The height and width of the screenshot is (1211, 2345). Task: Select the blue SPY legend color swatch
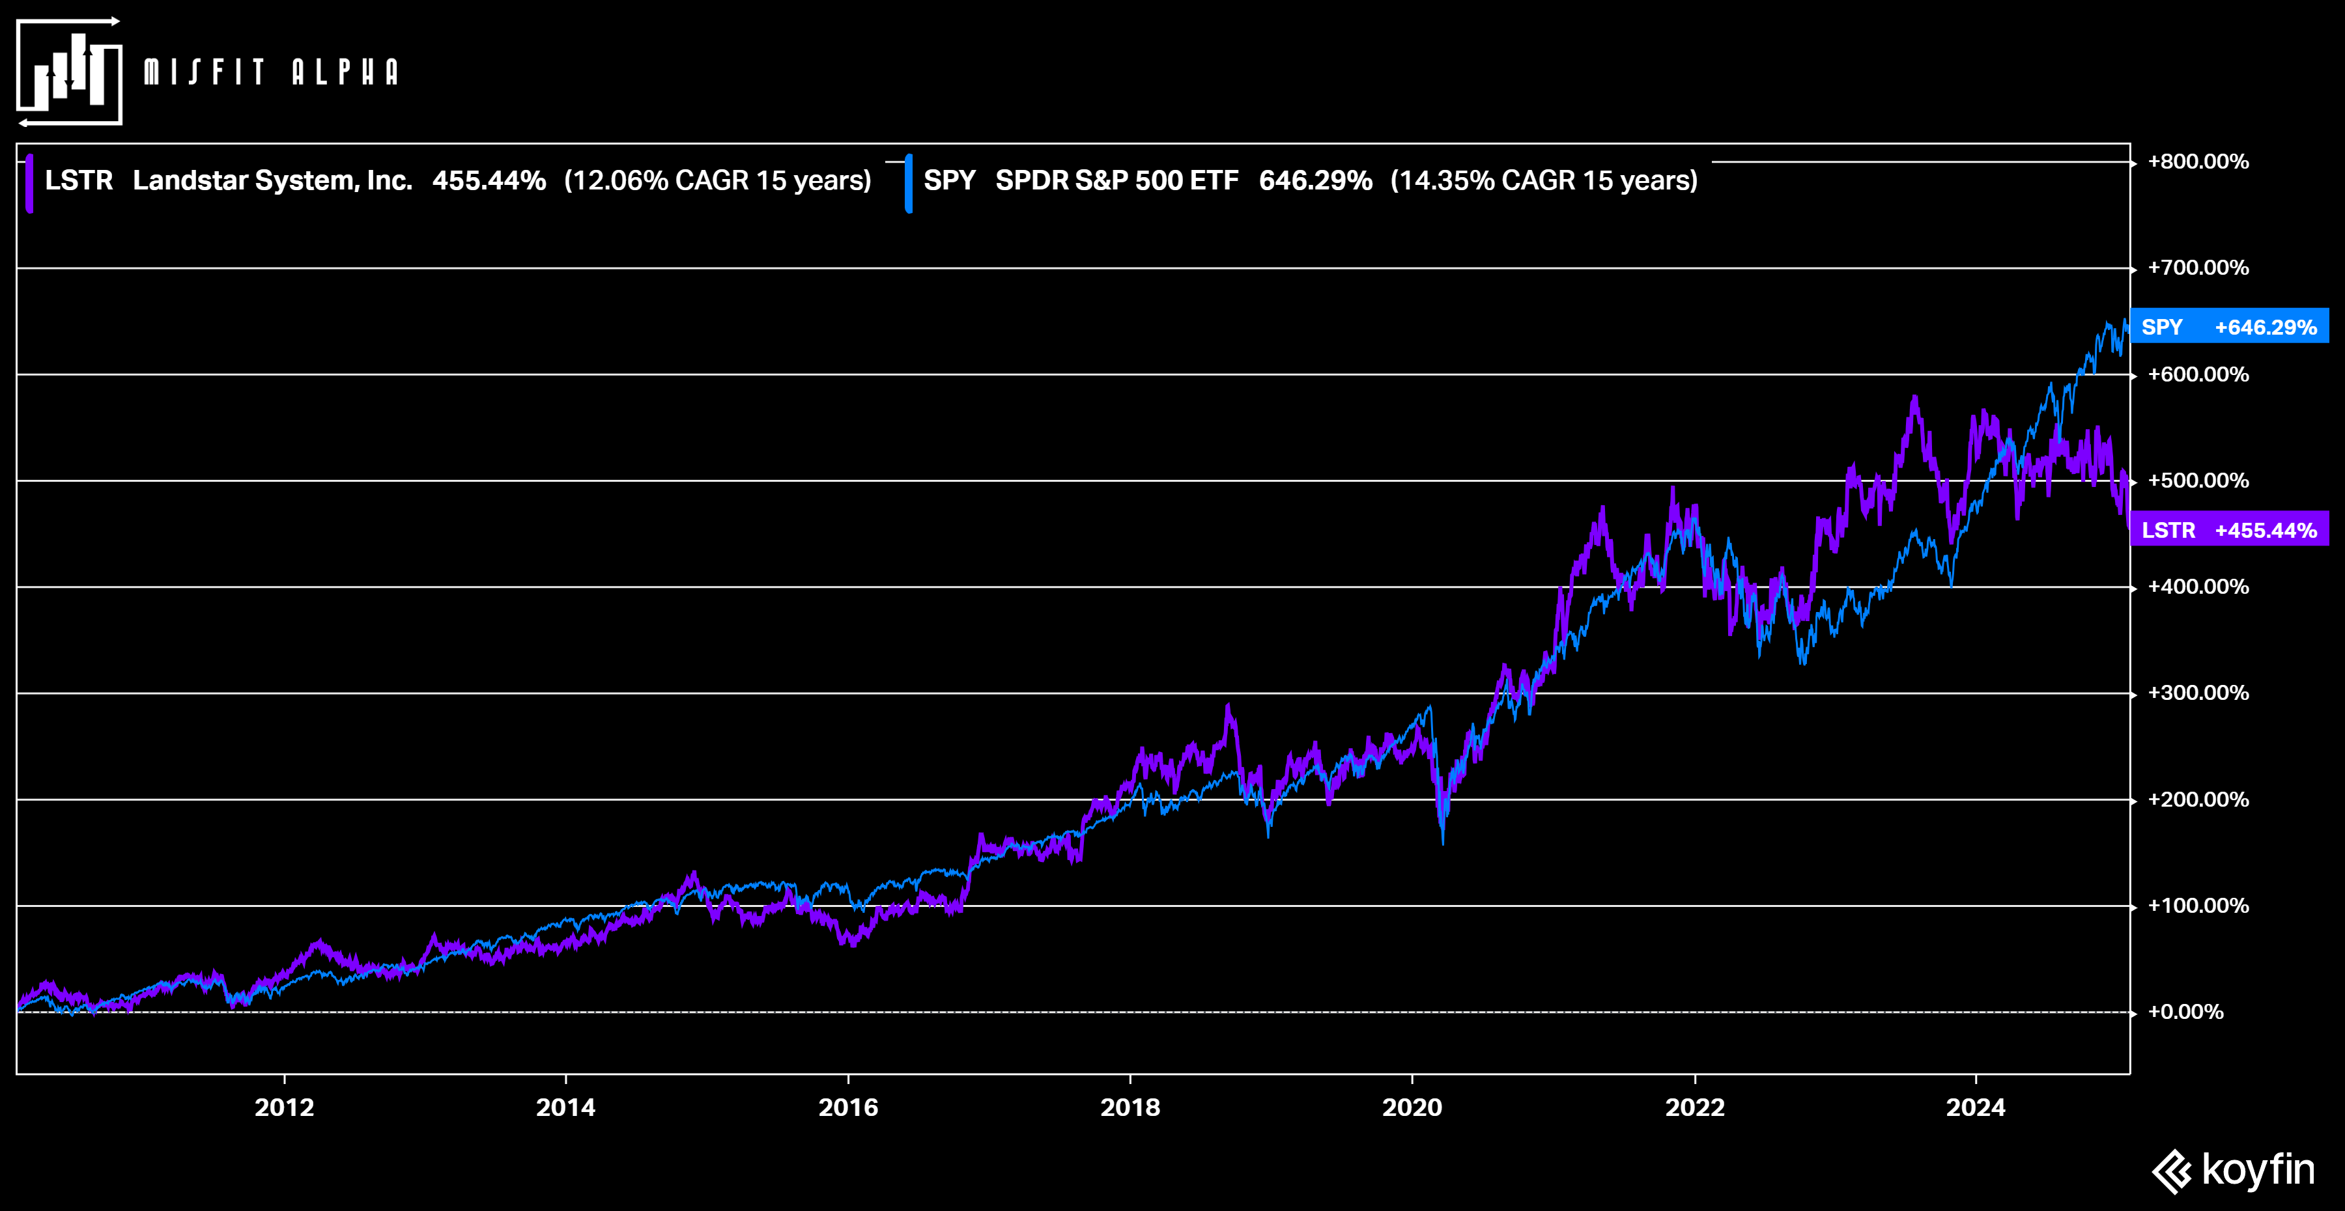[909, 183]
